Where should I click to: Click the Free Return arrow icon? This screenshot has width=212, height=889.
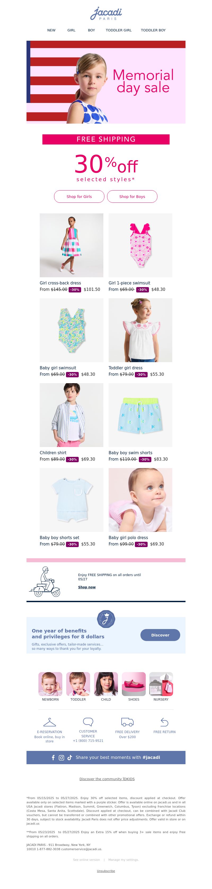(x=165, y=722)
